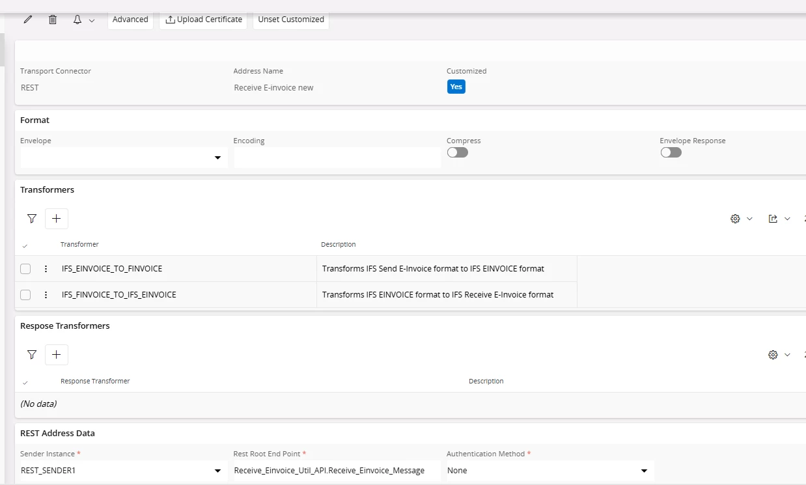Click Upload Certificate button
The height and width of the screenshot is (485, 806).
pyautogui.click(x=203, y=20)
